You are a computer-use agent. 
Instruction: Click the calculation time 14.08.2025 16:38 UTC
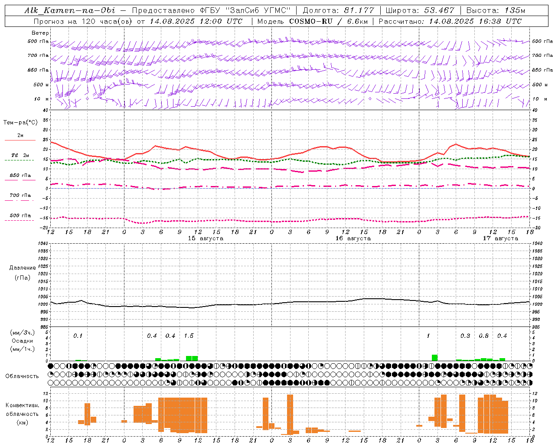pyautogui.click(x=476, y=21)
